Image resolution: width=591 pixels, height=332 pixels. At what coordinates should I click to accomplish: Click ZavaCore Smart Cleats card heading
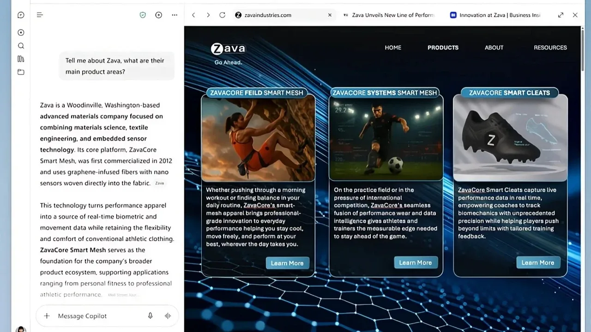coord(510,93)
